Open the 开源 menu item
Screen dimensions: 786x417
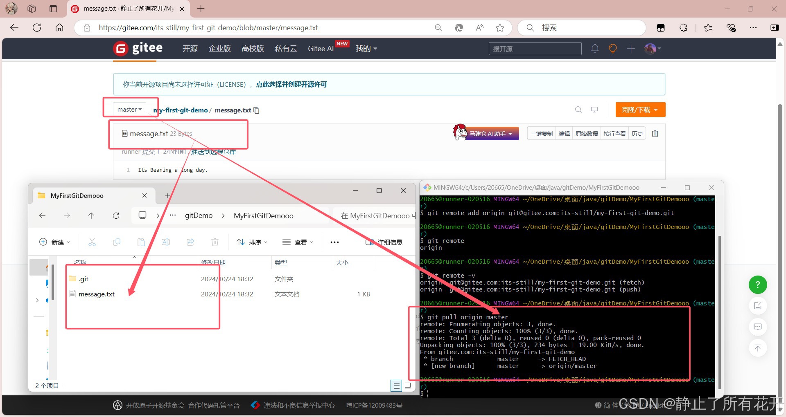[190, 49]
